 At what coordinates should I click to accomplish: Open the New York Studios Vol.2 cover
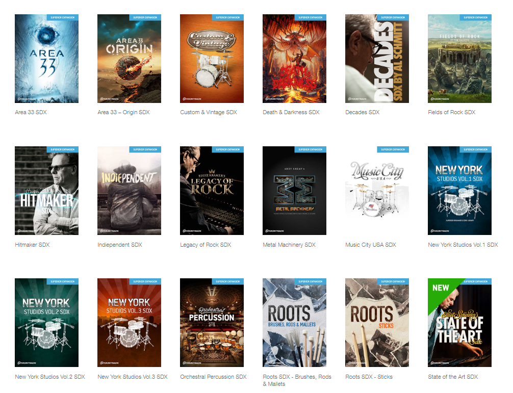[46, 323]
